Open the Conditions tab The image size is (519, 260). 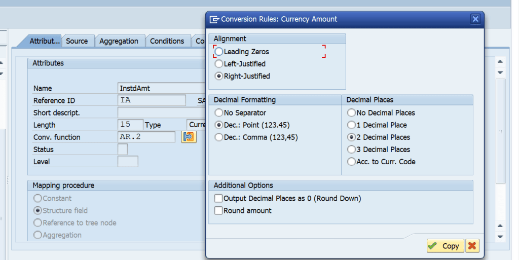coord(168,41)
